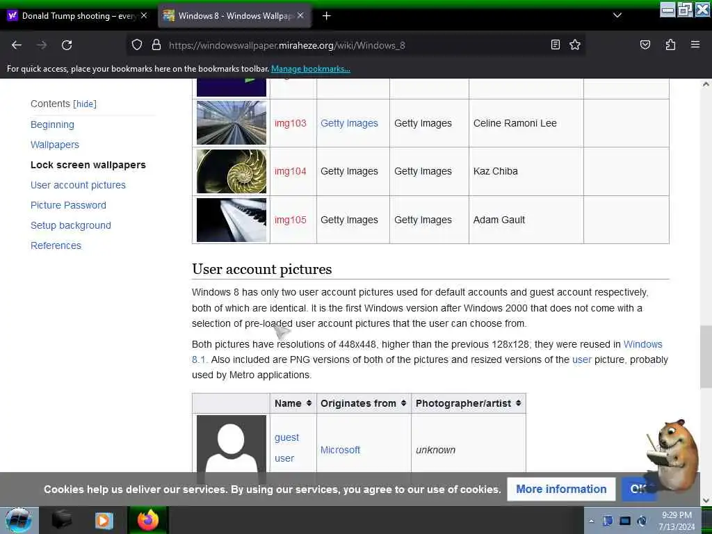Image resolution: width=712 pixels, height=534 pixels.
Task: Open the media player taskbar icon
Action: (x=104, y=520)
